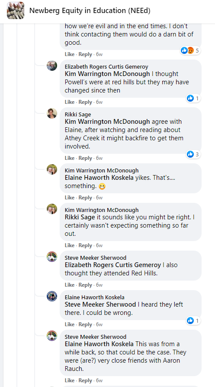View the 3 likes on Rikki Sage's comment

(194, 155)
